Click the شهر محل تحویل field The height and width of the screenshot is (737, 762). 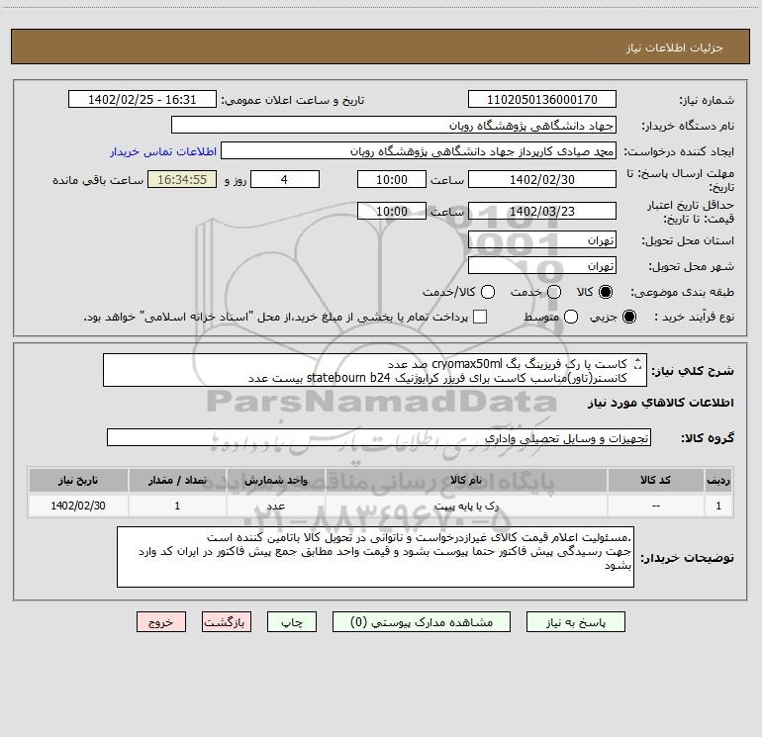542,266
